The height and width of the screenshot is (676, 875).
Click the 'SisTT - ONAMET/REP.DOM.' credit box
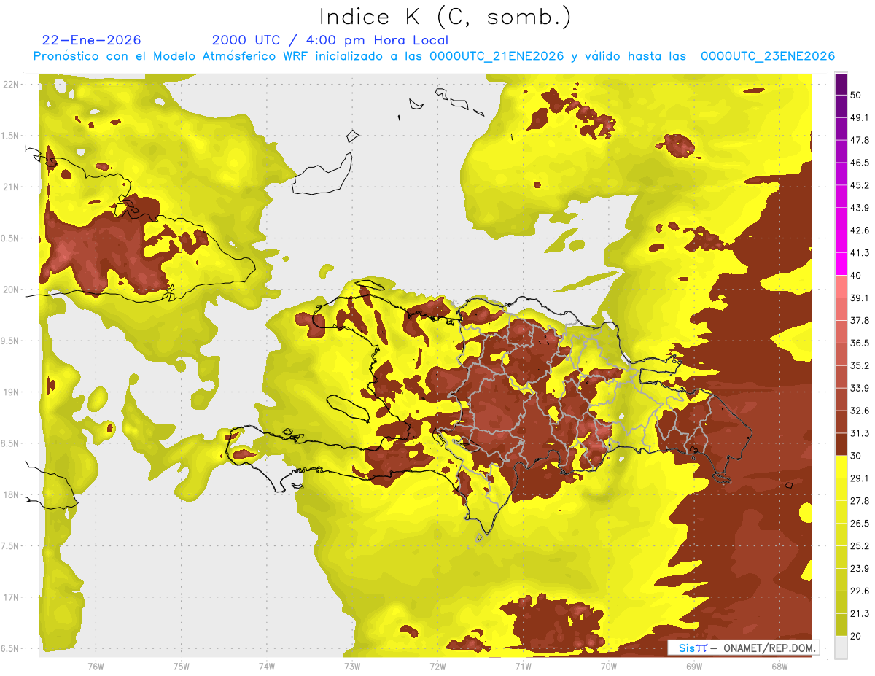744,648
